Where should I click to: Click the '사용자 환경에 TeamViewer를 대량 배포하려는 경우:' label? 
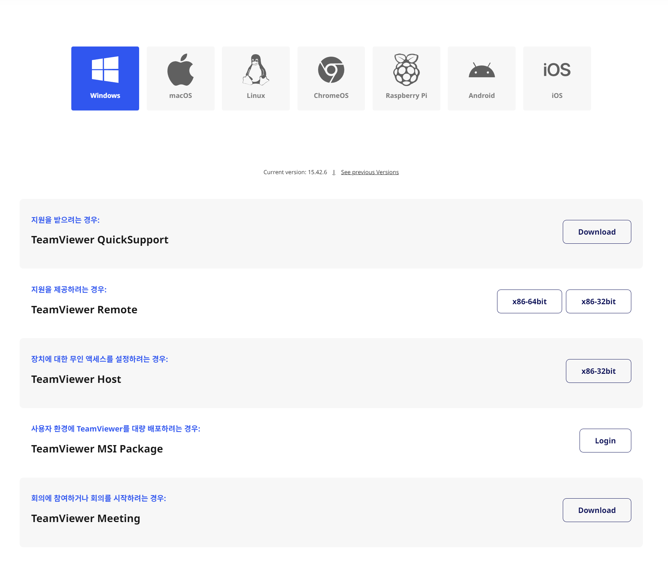coord(116,429)
